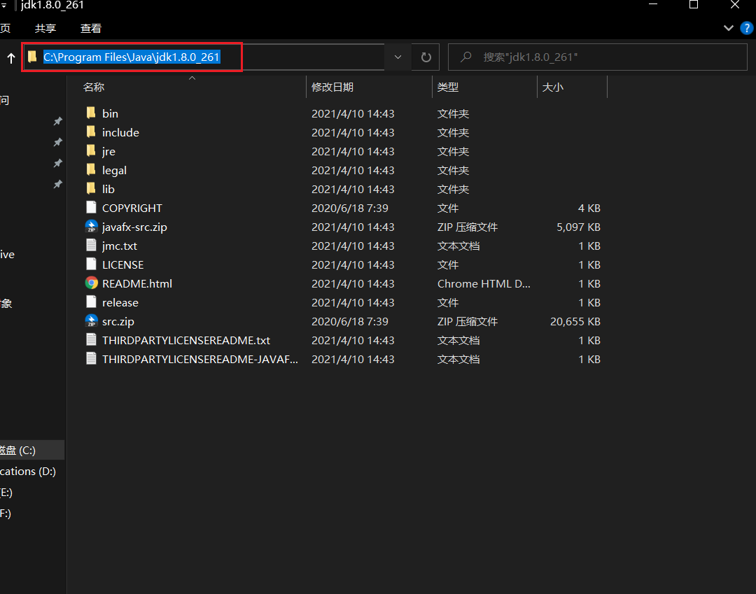Viewport: 756px width, 594px height.
Task: Click the 4 KB size value
Action: click(589, 208)
